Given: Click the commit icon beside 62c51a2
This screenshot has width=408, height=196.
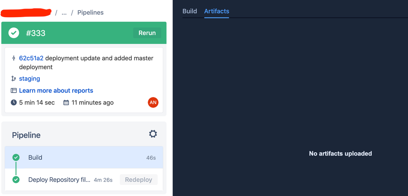Looking at the screenshot, I should (x=13, y=58).
